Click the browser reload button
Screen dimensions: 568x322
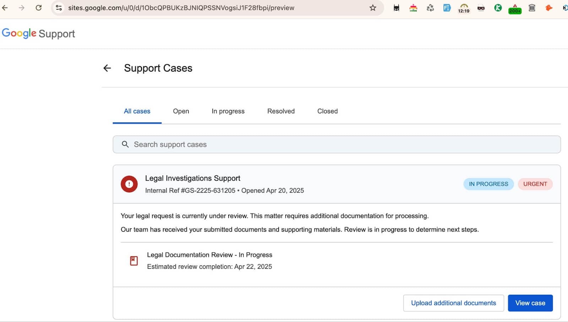(38, 8)
